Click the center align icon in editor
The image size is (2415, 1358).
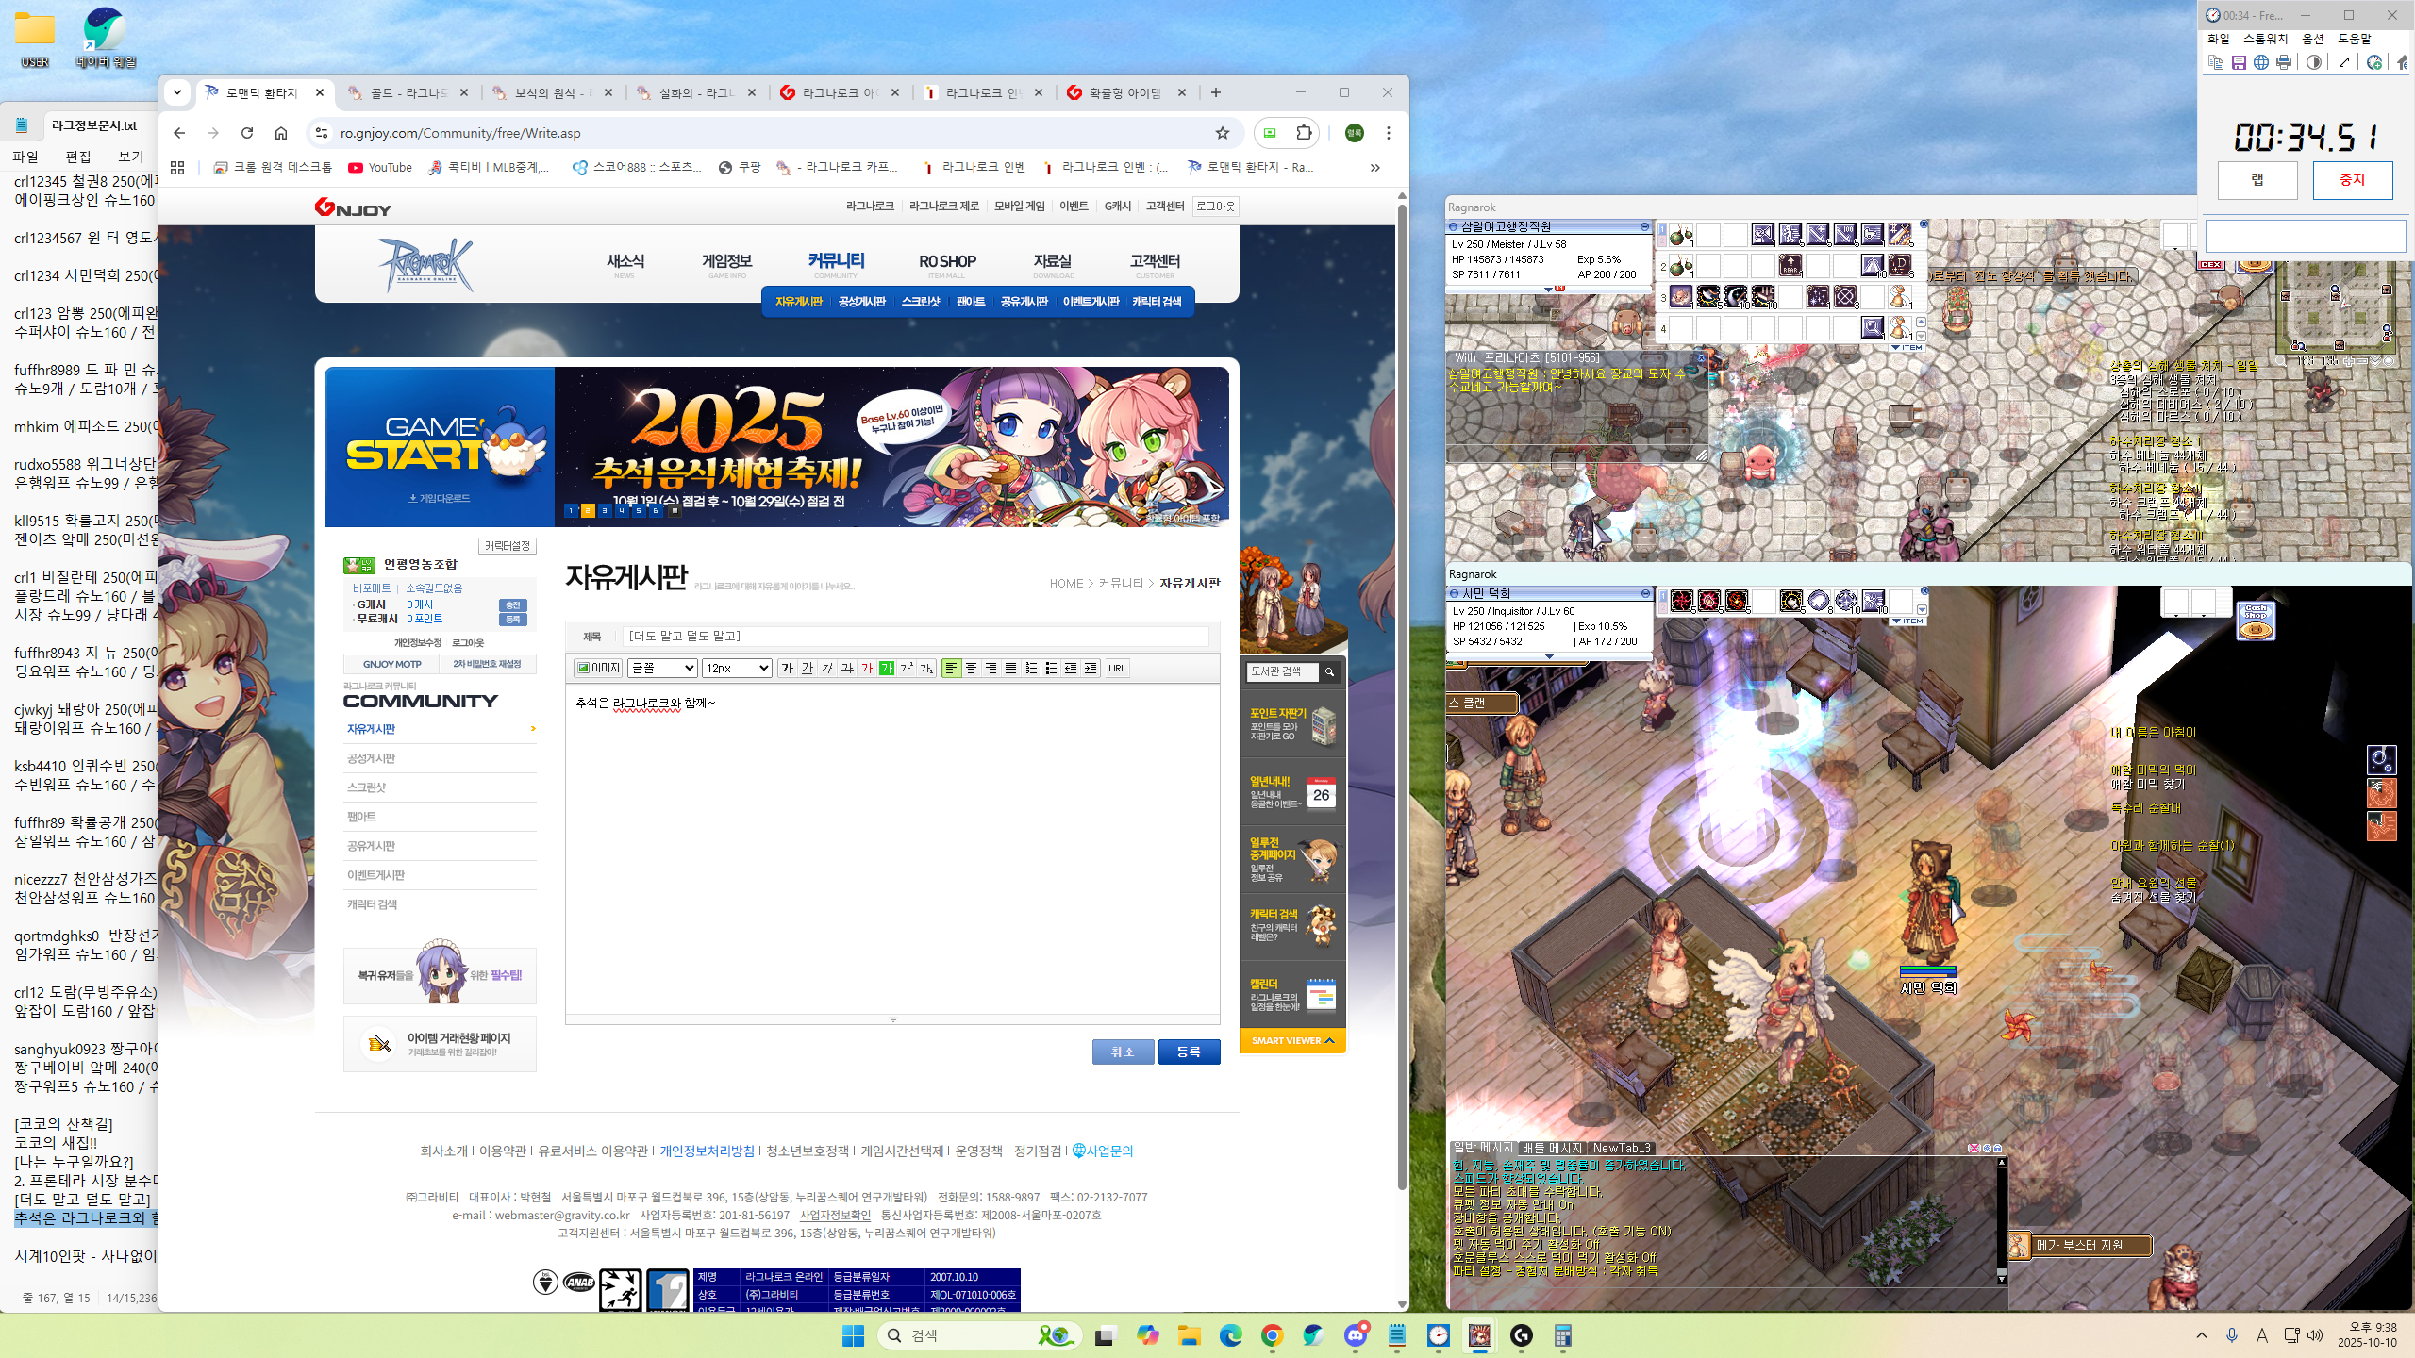(x=971, y=668)
